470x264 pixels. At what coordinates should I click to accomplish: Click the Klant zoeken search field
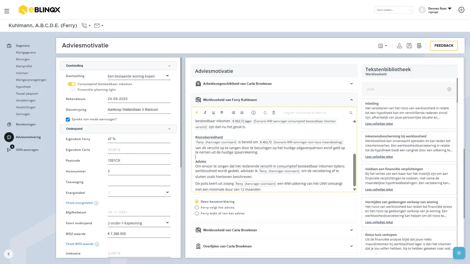pyautogui.click(x=394, y=10)
